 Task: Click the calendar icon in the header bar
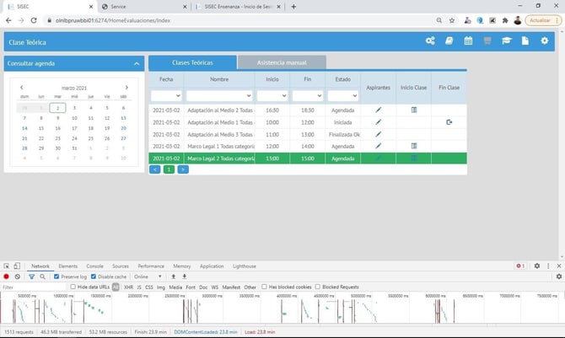coord(468,41)
